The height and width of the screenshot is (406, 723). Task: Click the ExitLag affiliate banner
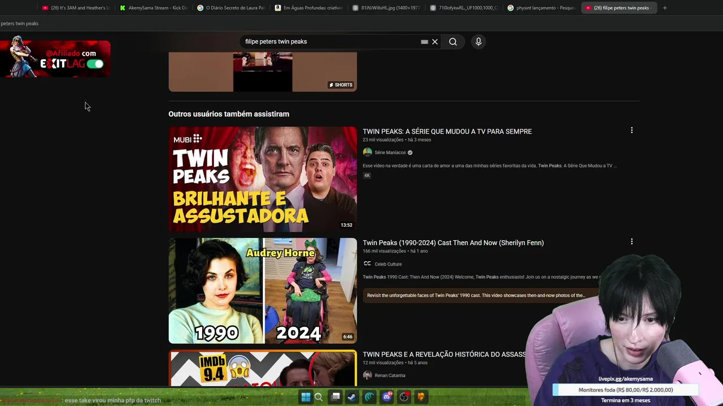[55, 59]
